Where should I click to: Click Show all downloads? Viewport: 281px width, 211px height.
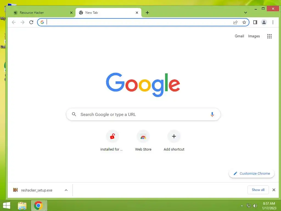[x=258, y=190]
